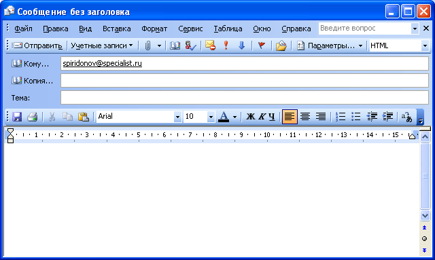The image size is (435, 260).
Task: Click into the Копия input field
Action: (245, 80)
